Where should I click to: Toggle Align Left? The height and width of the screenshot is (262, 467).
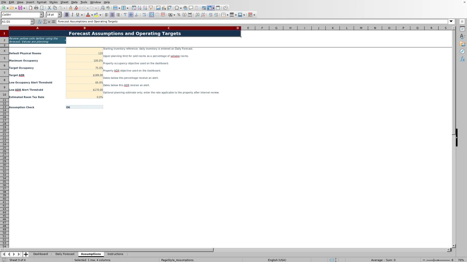(107, 15)
